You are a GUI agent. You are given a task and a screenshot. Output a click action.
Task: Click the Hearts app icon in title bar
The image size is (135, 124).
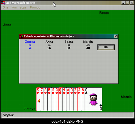click(3, 3)
